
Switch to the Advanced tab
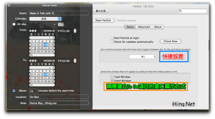tap(144, 27)
